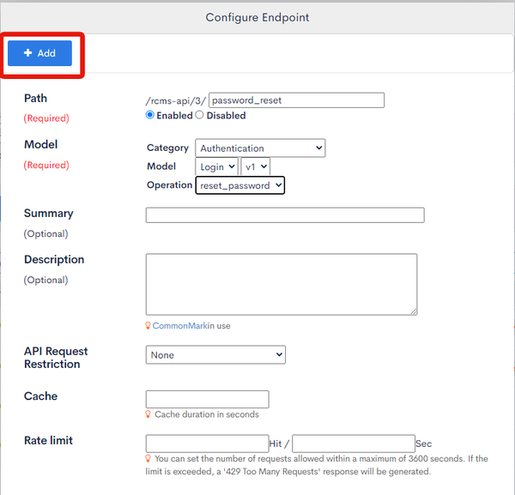Image resolution: width=515 pixels, height=495 pixels.
Task: Click the Description textarea resize handle
Action: pos(414,311)
